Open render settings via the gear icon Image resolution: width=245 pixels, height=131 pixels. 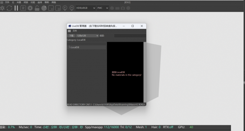30,8
